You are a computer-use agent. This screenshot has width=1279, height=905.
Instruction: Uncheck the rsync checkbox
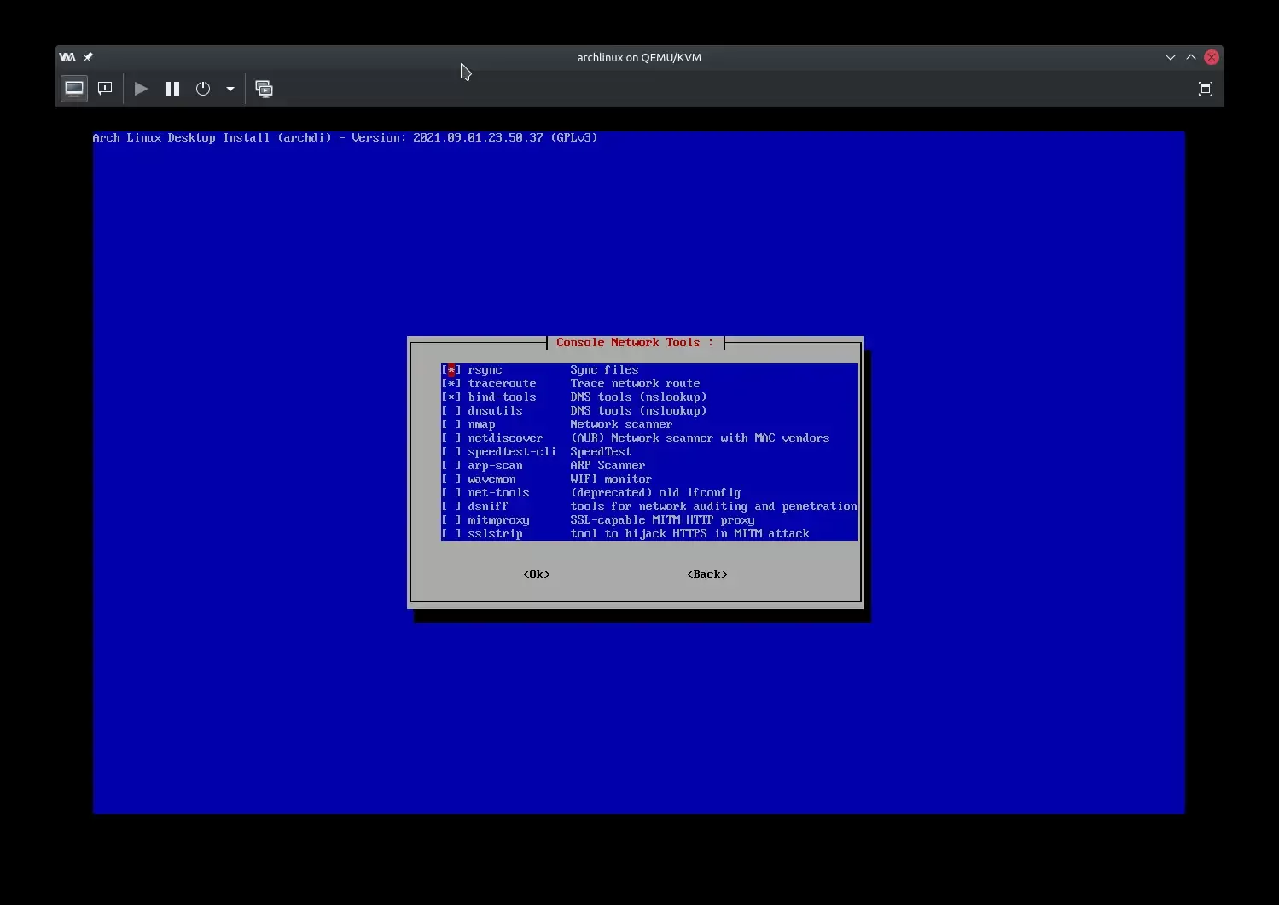click(451, 370)
